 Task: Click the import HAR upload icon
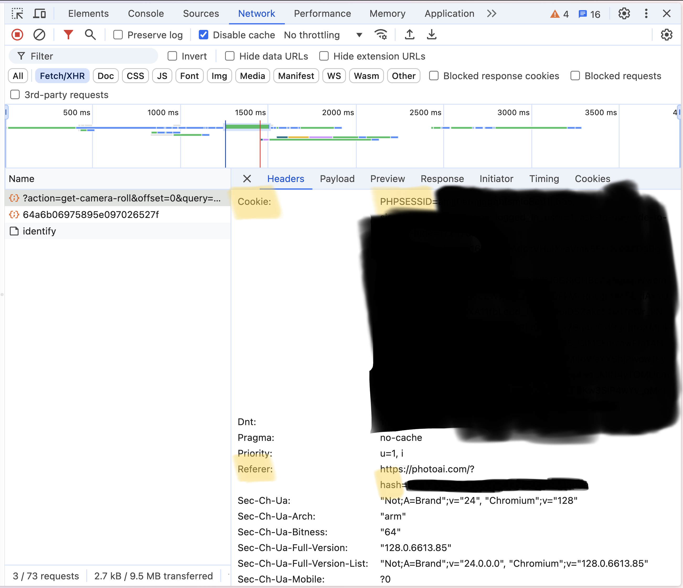tap(409, 35)
